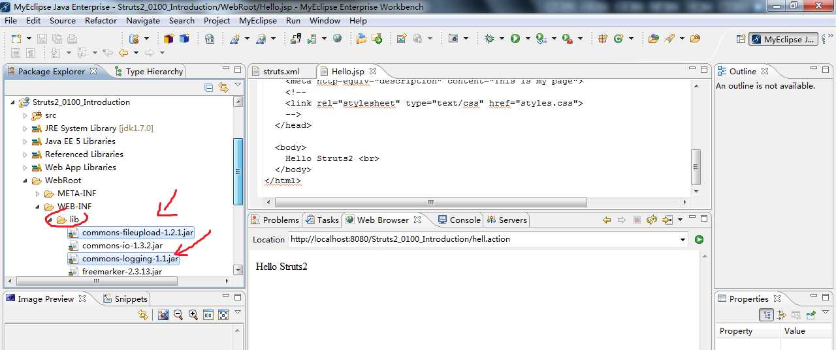Click the Deploy MyEclipse J2EE Project icon
The width and height of the screenshot is (836, 350).
tap(295, 39)
